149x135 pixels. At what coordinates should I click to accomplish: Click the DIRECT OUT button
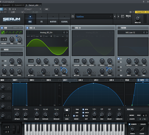pos(17,28)
